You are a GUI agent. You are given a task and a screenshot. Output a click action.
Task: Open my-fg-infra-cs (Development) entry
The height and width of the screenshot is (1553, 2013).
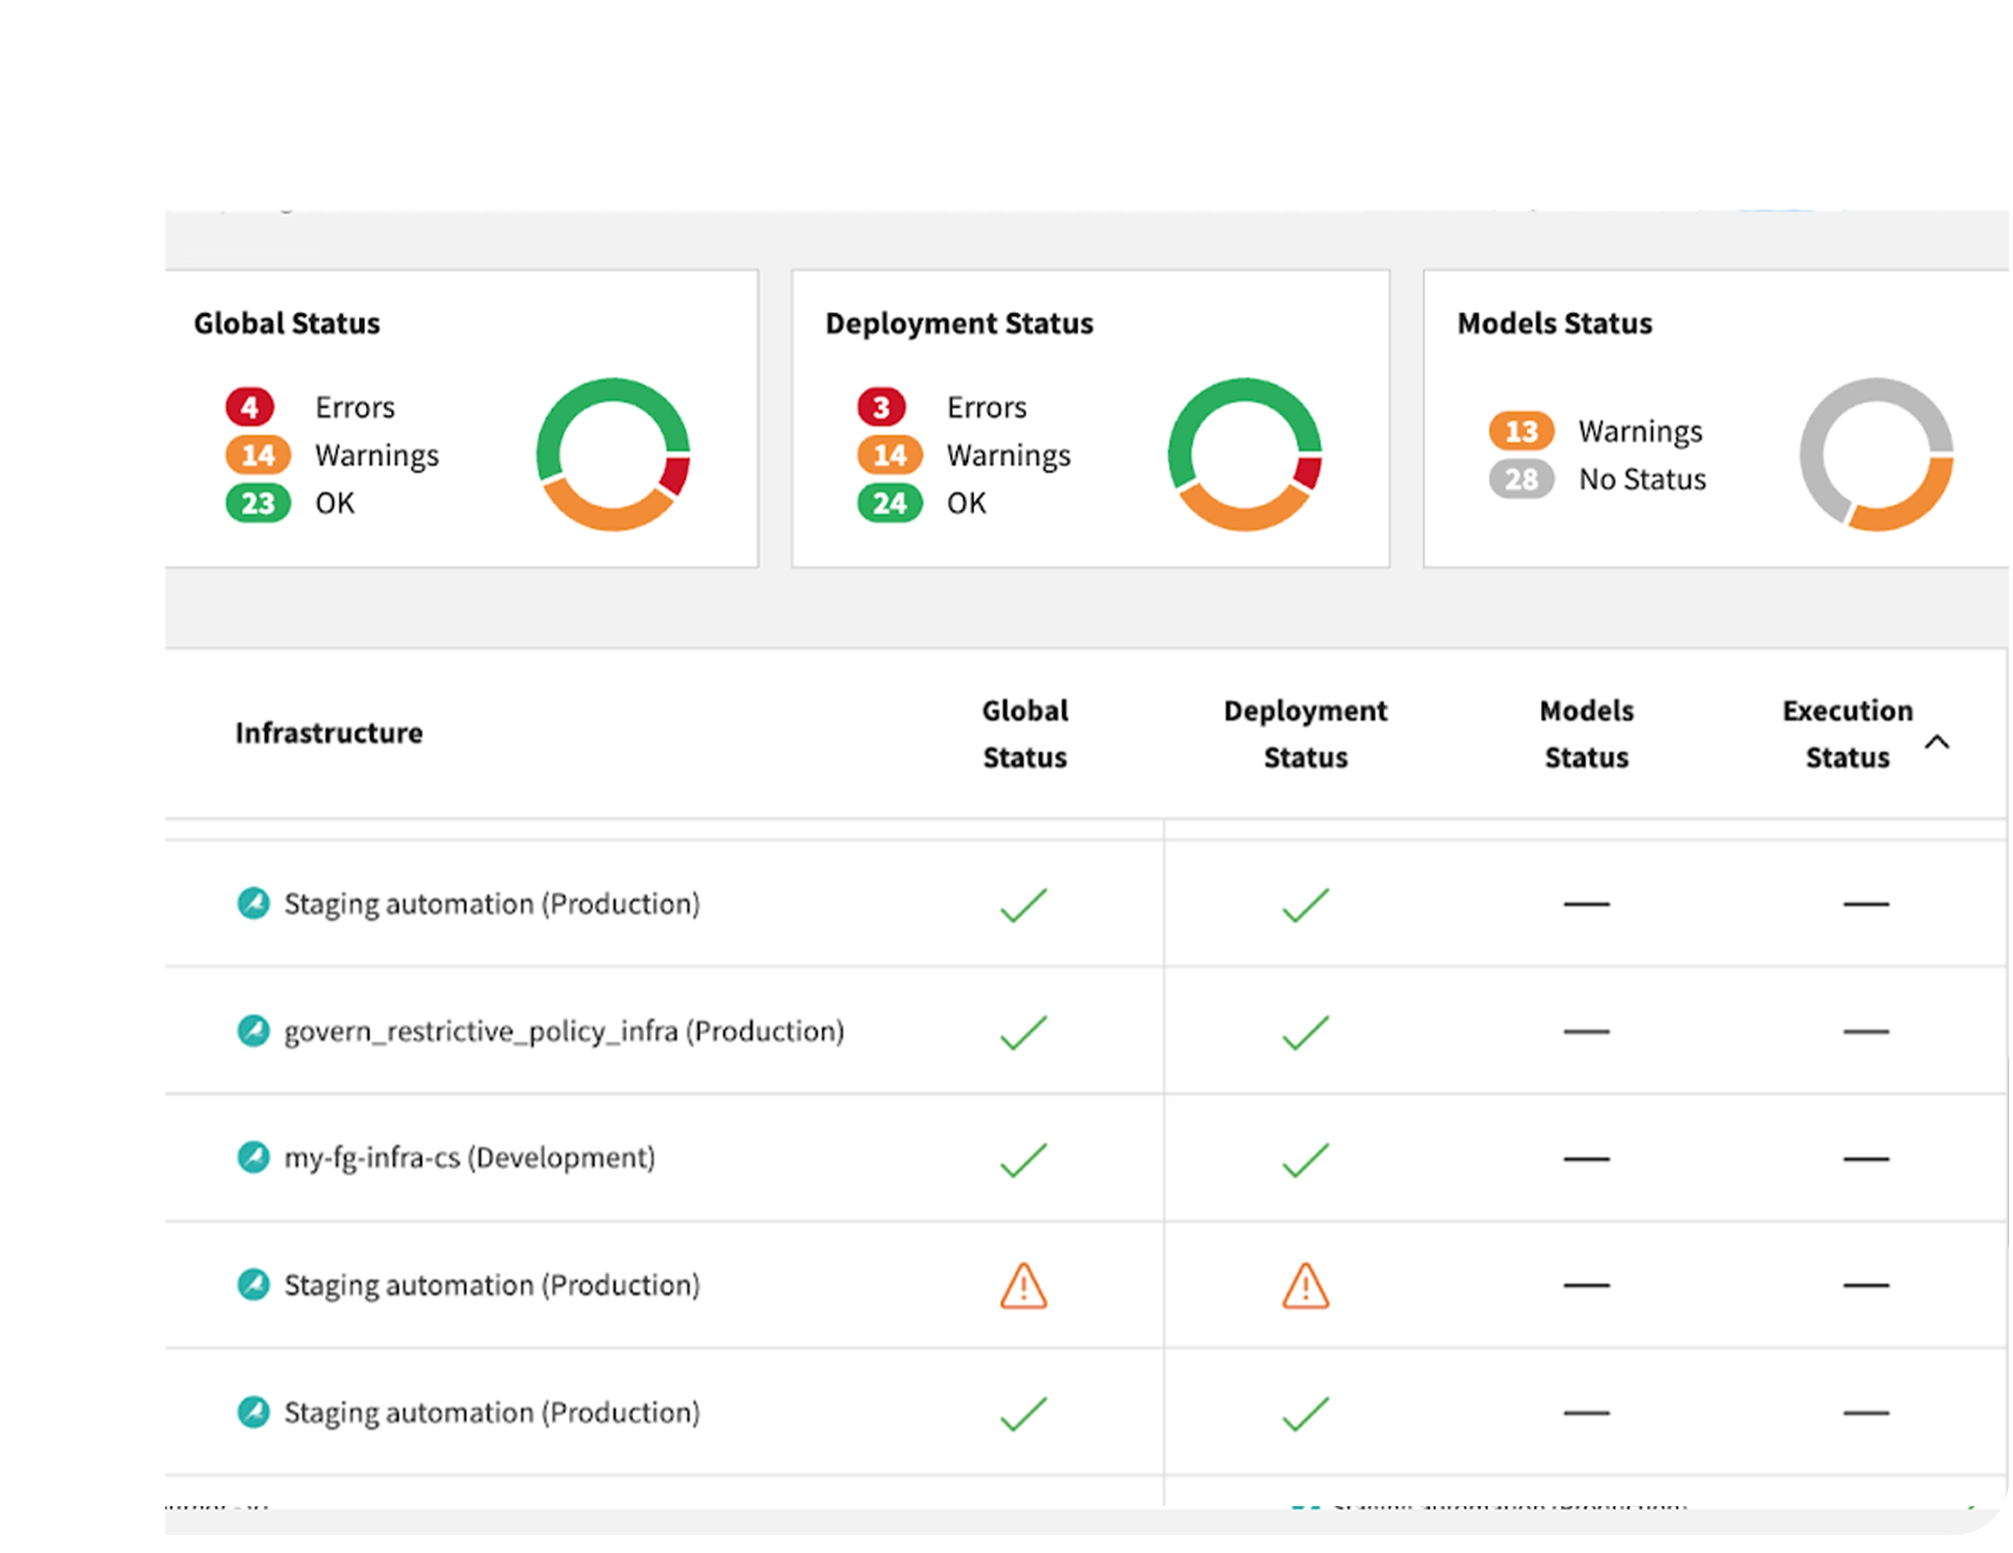click(466, 1157)
